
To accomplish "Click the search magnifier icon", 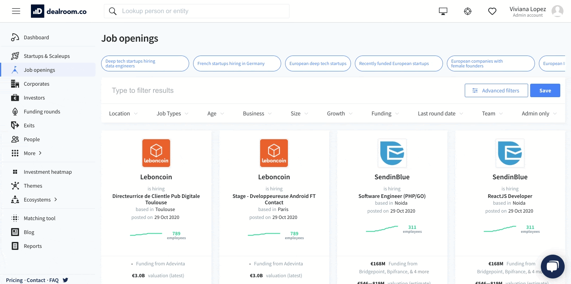I will (113, 11).
